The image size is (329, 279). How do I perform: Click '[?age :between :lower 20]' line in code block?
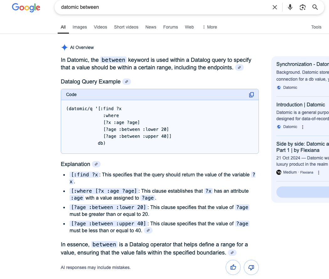136,129
